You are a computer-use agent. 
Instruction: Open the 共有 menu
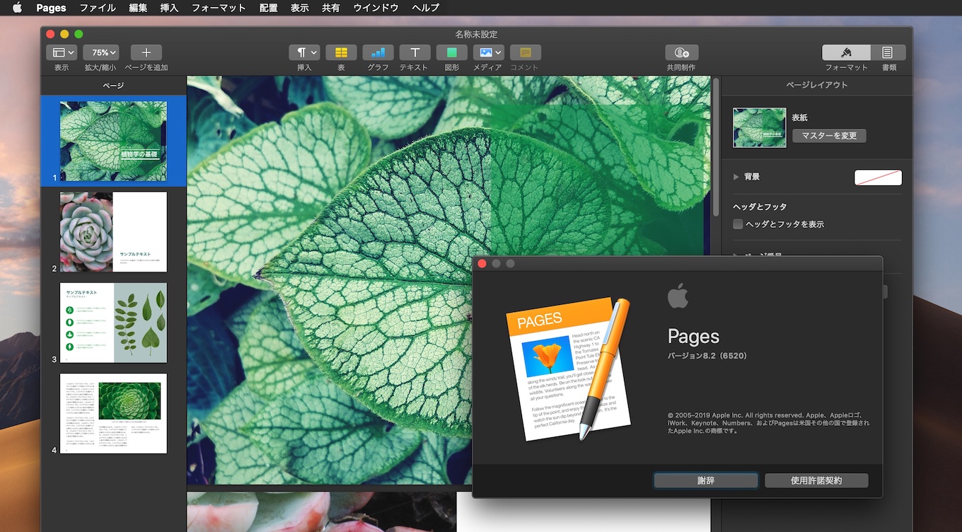331,8
